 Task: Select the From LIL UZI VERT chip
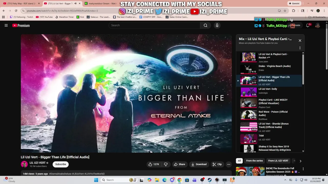coord(278,161)
